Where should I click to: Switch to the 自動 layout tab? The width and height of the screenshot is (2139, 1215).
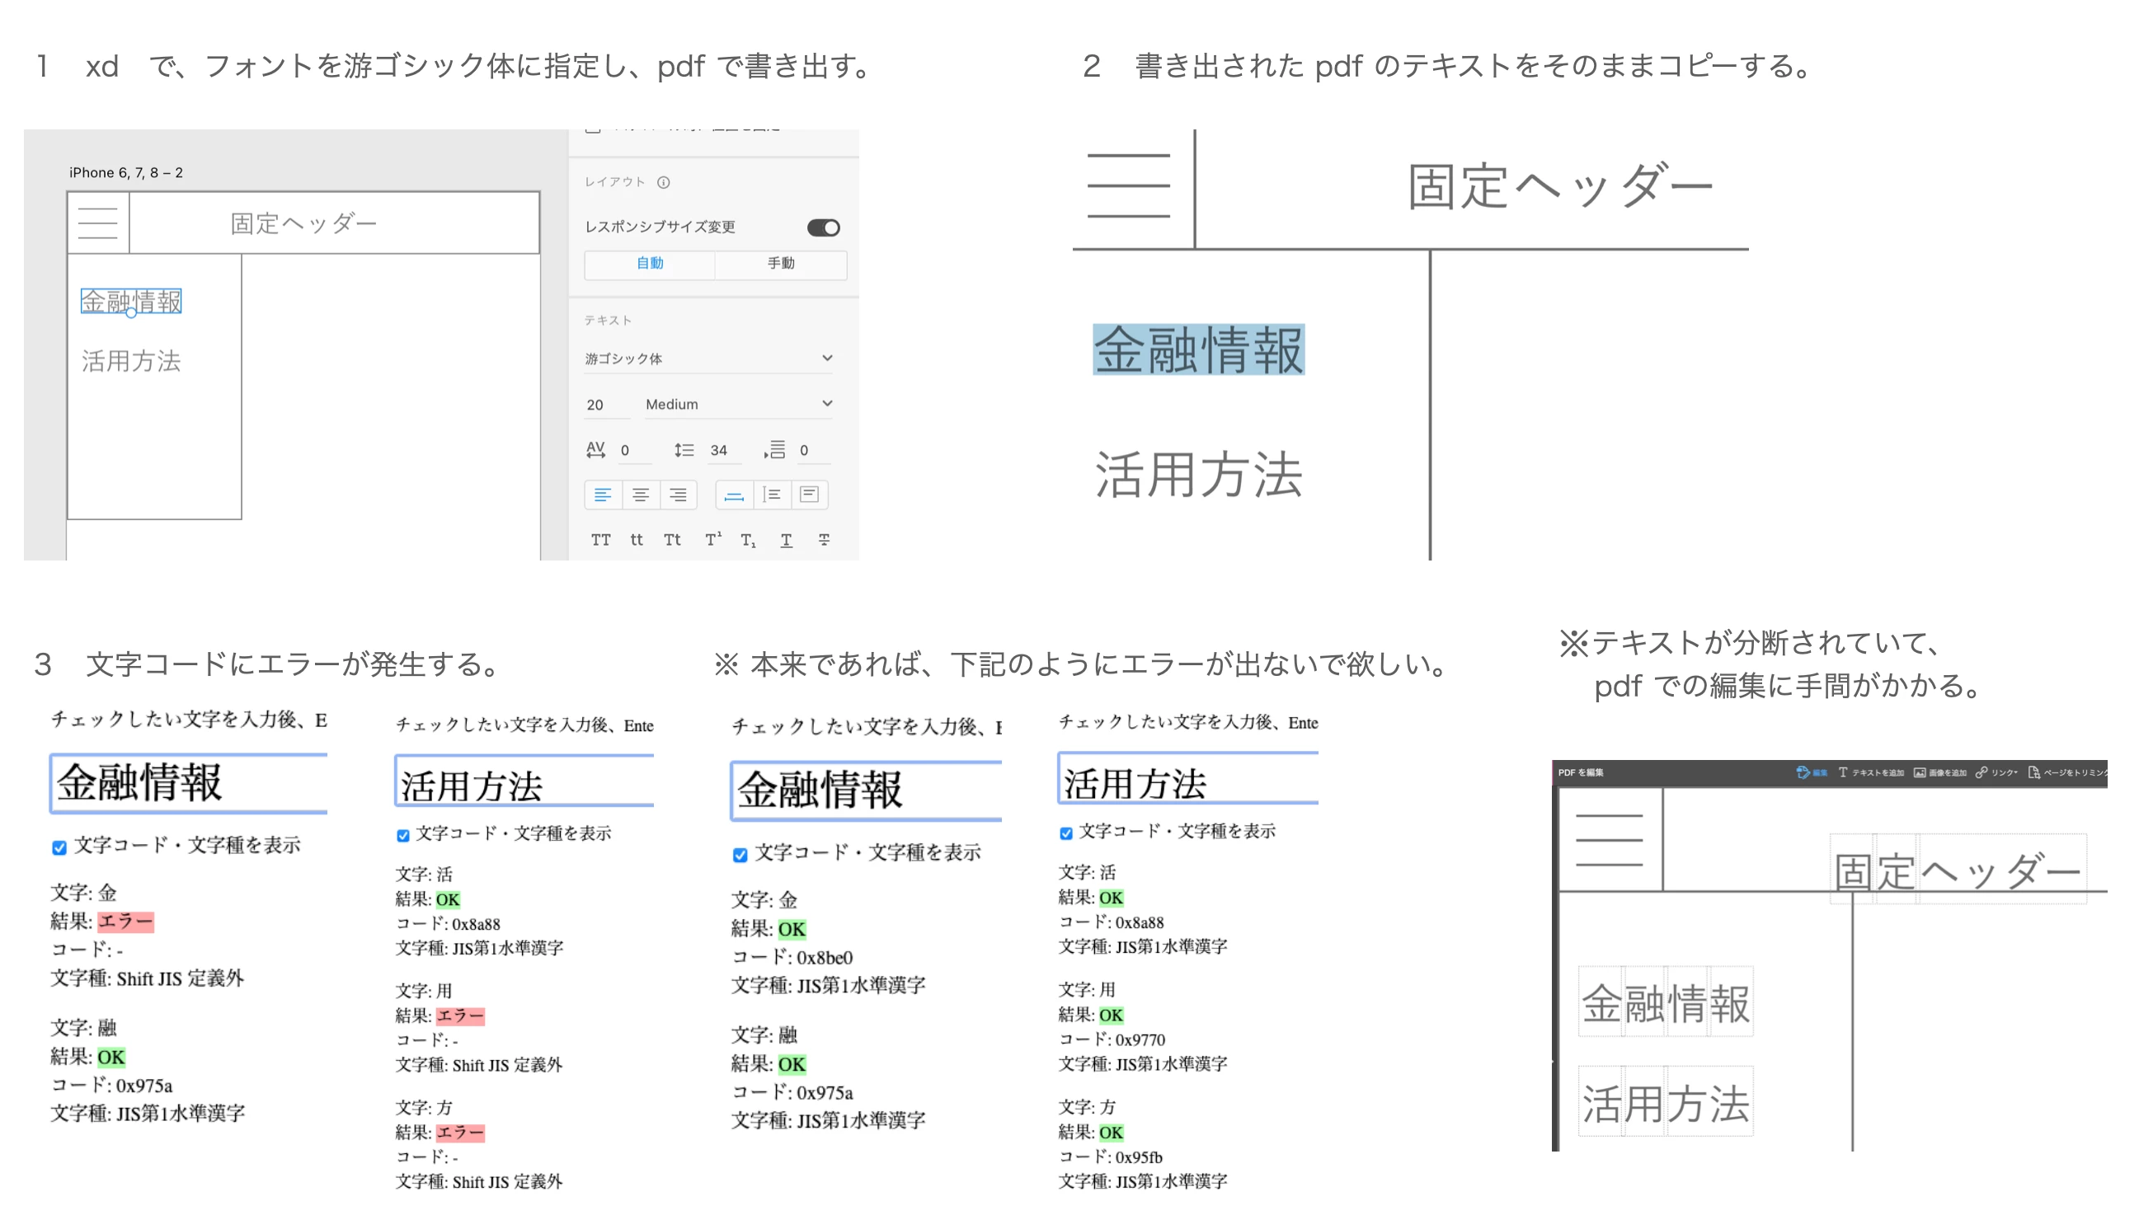[649, 263]
